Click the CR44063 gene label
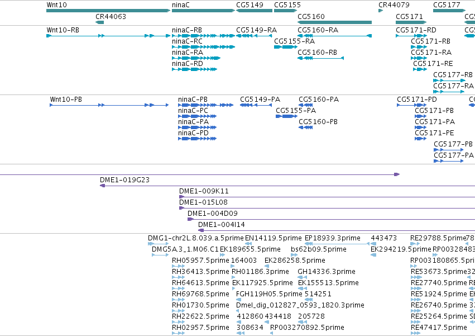 point(111,16)
